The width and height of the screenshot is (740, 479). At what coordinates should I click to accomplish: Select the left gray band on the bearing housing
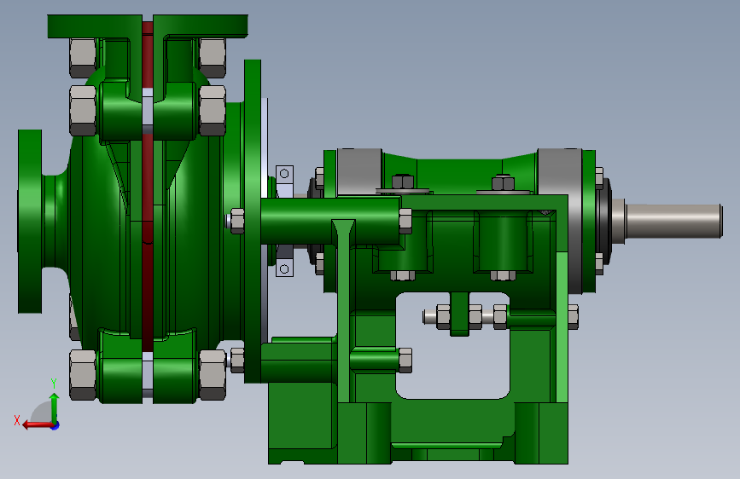359,172
